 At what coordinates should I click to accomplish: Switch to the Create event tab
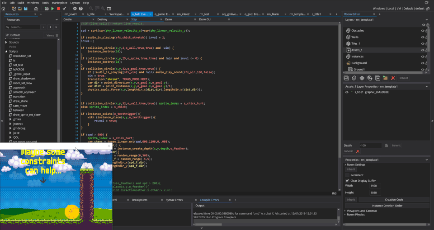click(x=67, y=19)
